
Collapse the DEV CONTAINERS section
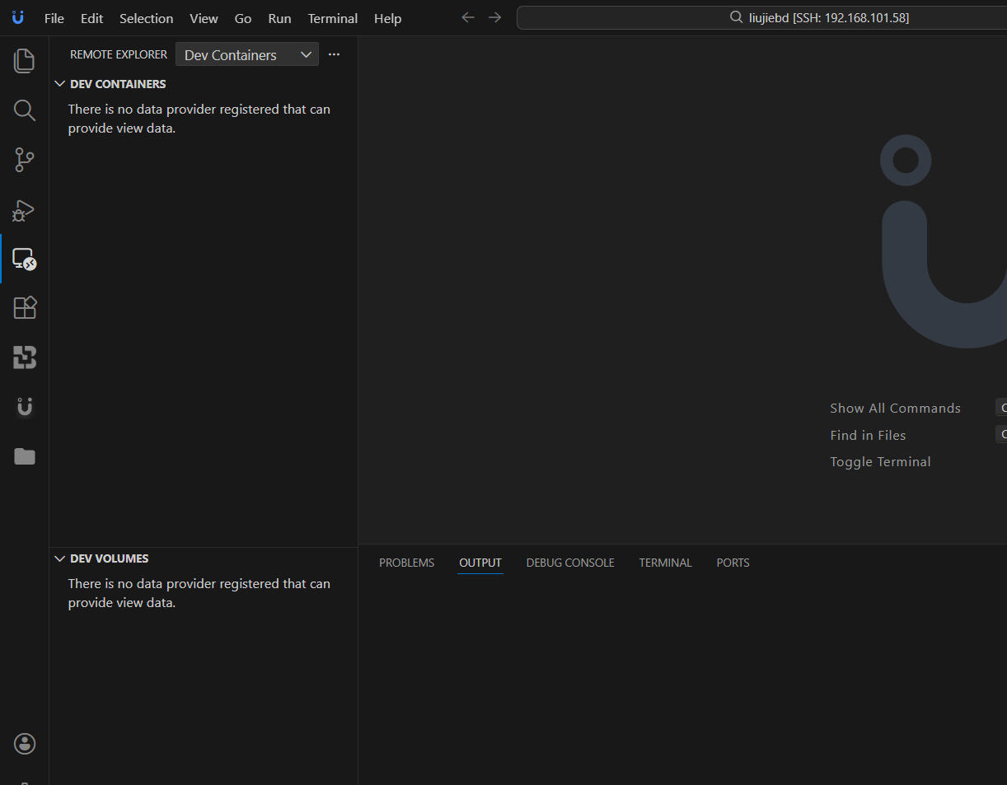[x=59, y=84]
